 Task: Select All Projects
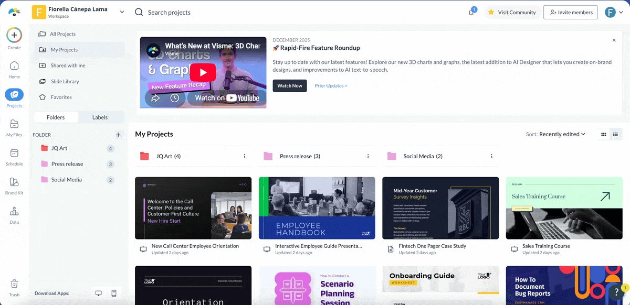pos(79,34)
